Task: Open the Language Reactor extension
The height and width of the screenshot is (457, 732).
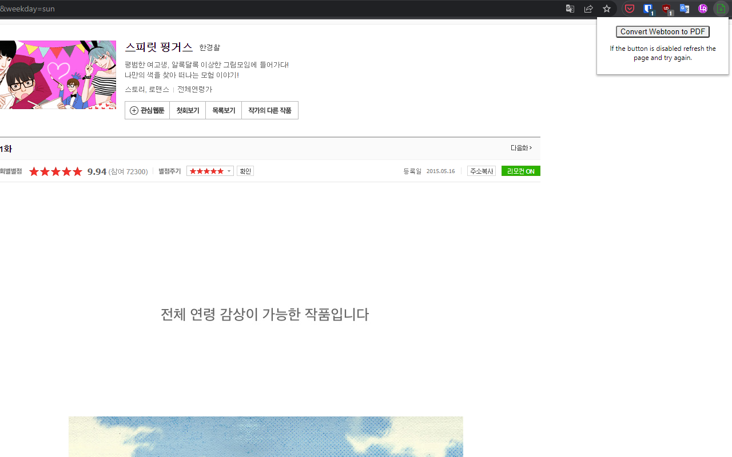Action: point(703,9)
